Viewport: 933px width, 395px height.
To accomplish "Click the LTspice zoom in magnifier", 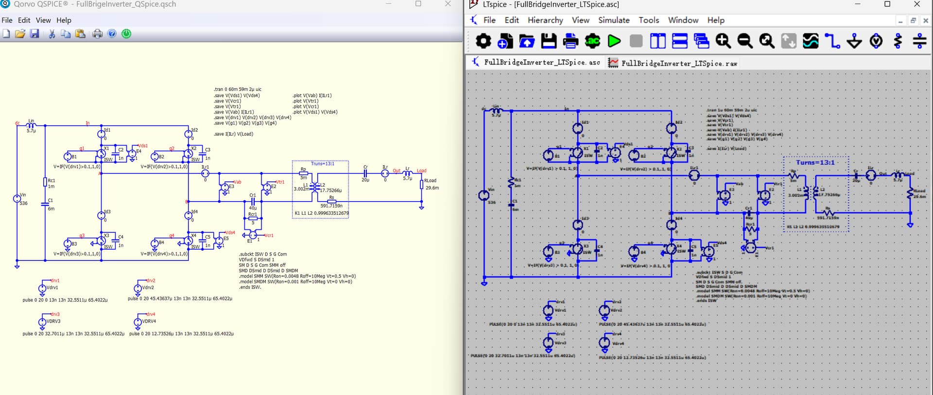I will (x=723, y=41).
